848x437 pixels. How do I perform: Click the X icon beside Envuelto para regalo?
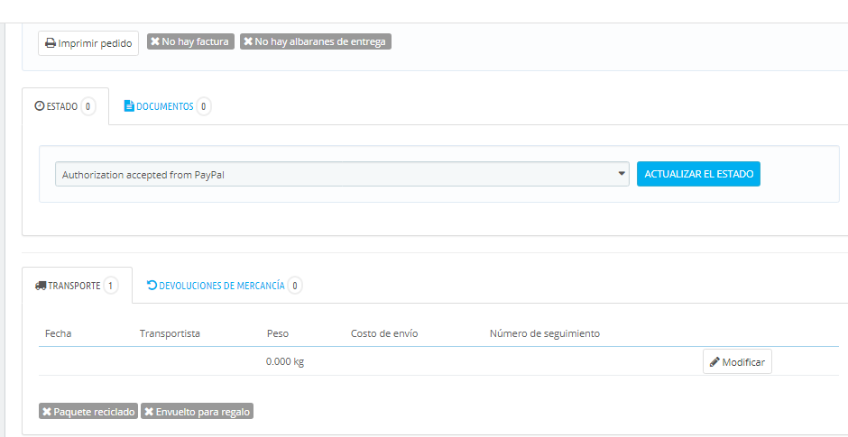(x=149, y=412)
